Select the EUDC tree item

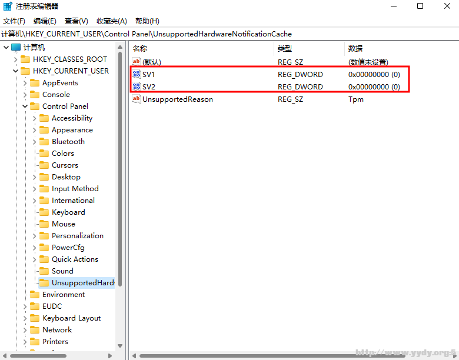52,306
